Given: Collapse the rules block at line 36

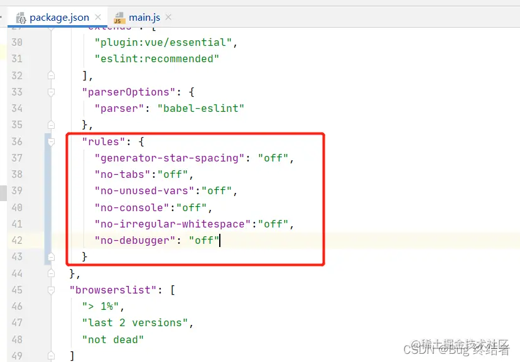Looking at the screenshot, I should coord(51,141).
